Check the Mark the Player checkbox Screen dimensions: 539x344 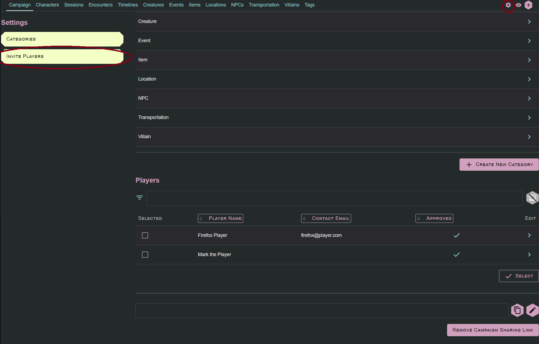coord(145,254)
